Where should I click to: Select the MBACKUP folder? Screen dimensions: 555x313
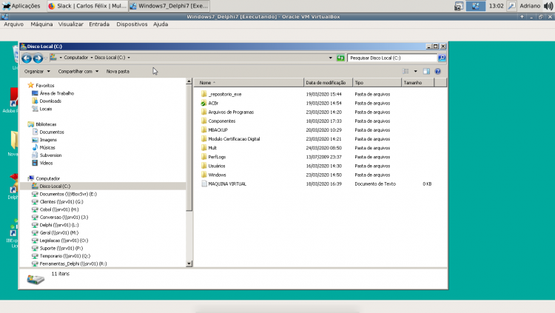tap(218, 130)
